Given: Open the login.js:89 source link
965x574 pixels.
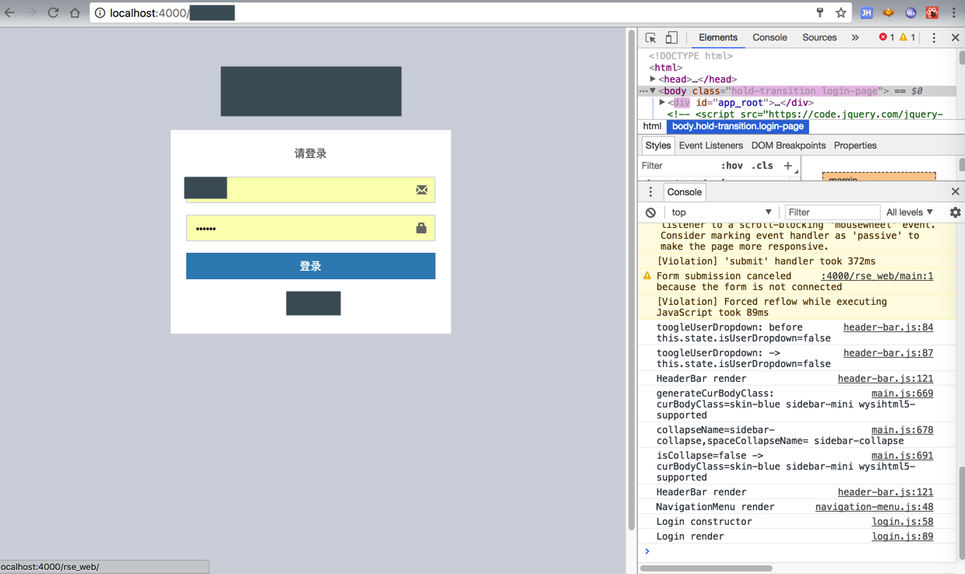Looking at the screenshot, I should click(902, 537).
